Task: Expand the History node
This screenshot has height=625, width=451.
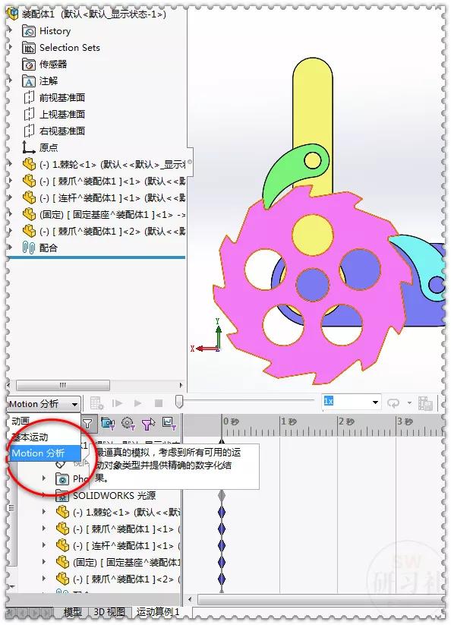Action: [11, 30]
